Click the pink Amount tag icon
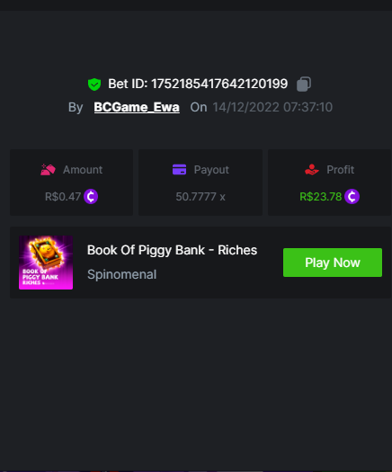 [x=49, y=170]
